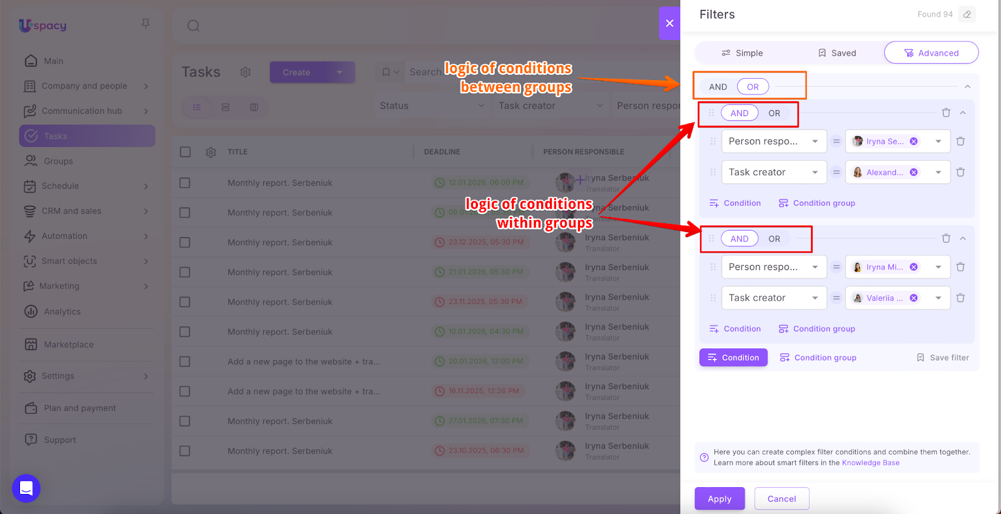Collapse the second condition group chevron

(963, 239)
